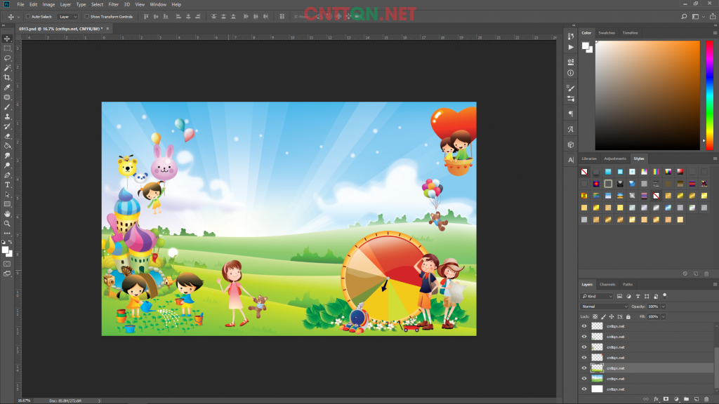Select the Zoom tool in the toolbox
The height and width of the screenshot is (404, 719).
coord(7,224)
